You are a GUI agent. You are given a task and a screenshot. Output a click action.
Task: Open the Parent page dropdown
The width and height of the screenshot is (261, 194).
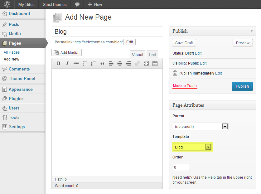[201, 126]
